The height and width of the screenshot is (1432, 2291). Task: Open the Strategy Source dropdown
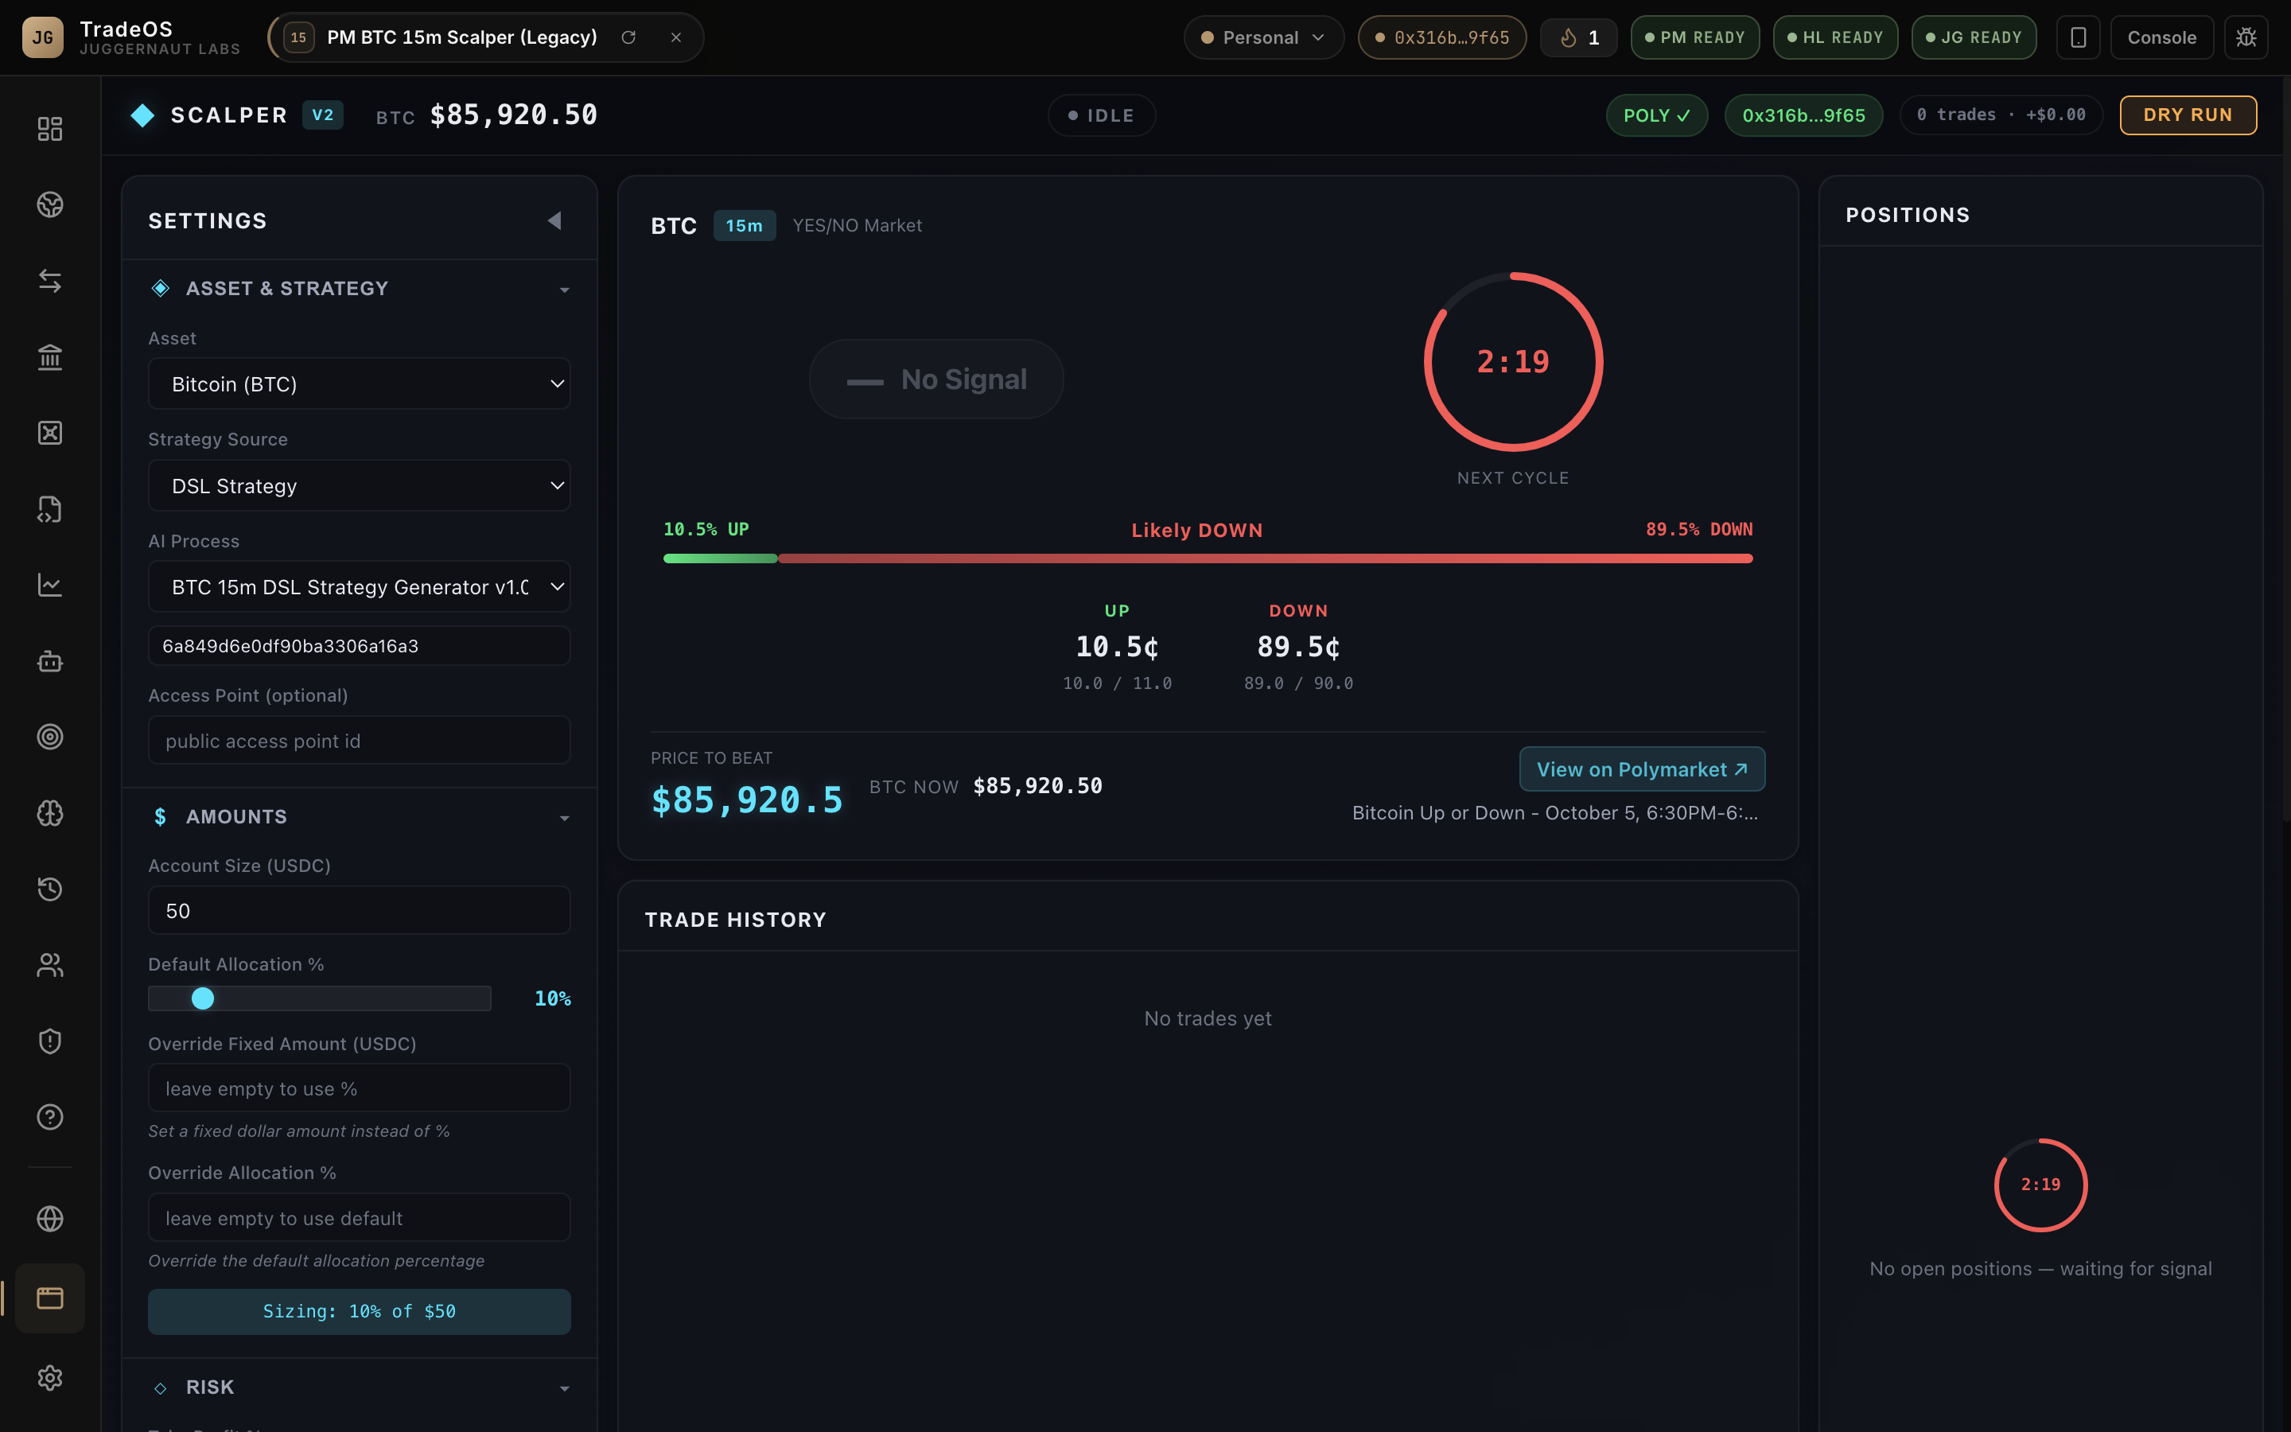click(359, 486)
